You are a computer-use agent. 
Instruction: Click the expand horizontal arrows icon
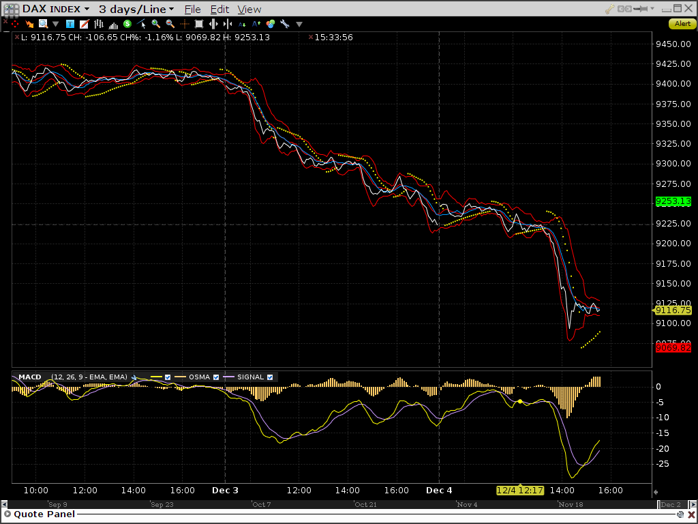tap(213, 24)
